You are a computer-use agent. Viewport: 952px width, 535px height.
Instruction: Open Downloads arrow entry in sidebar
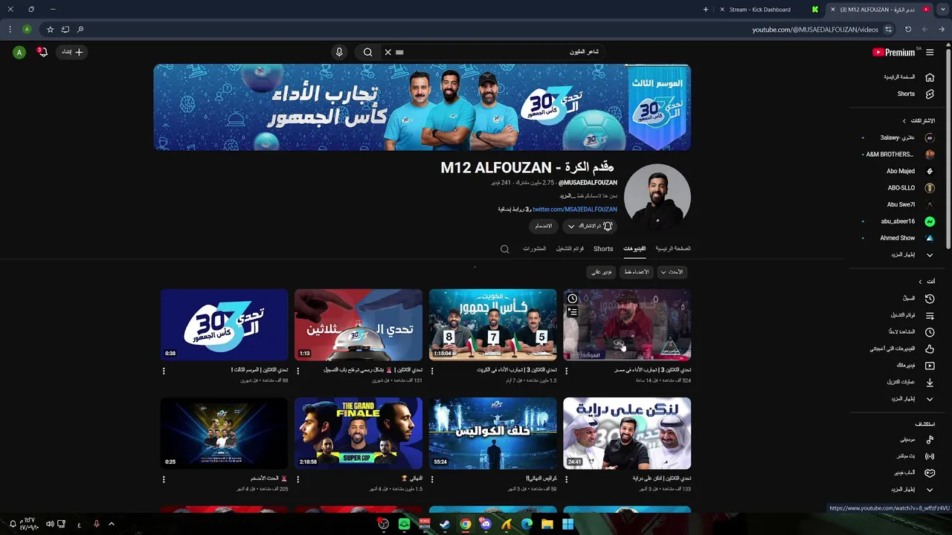click(930, 382)
